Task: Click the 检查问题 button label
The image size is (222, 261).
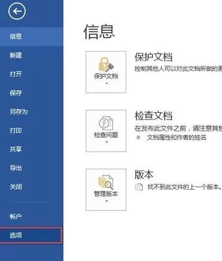Action: (x=106, y=135)
